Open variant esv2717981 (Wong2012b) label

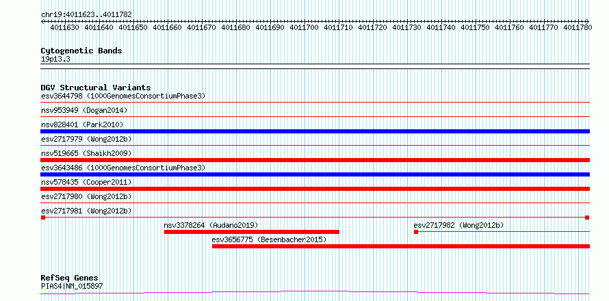point(86,211)
